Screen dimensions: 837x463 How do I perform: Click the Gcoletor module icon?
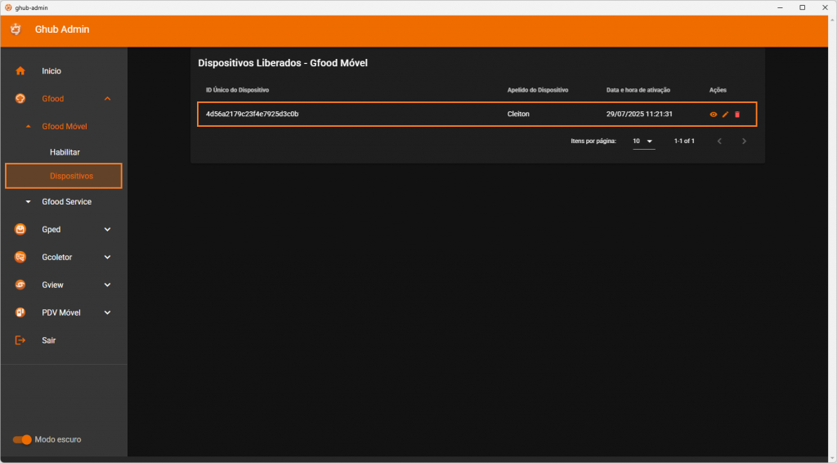tap(20, 258)
